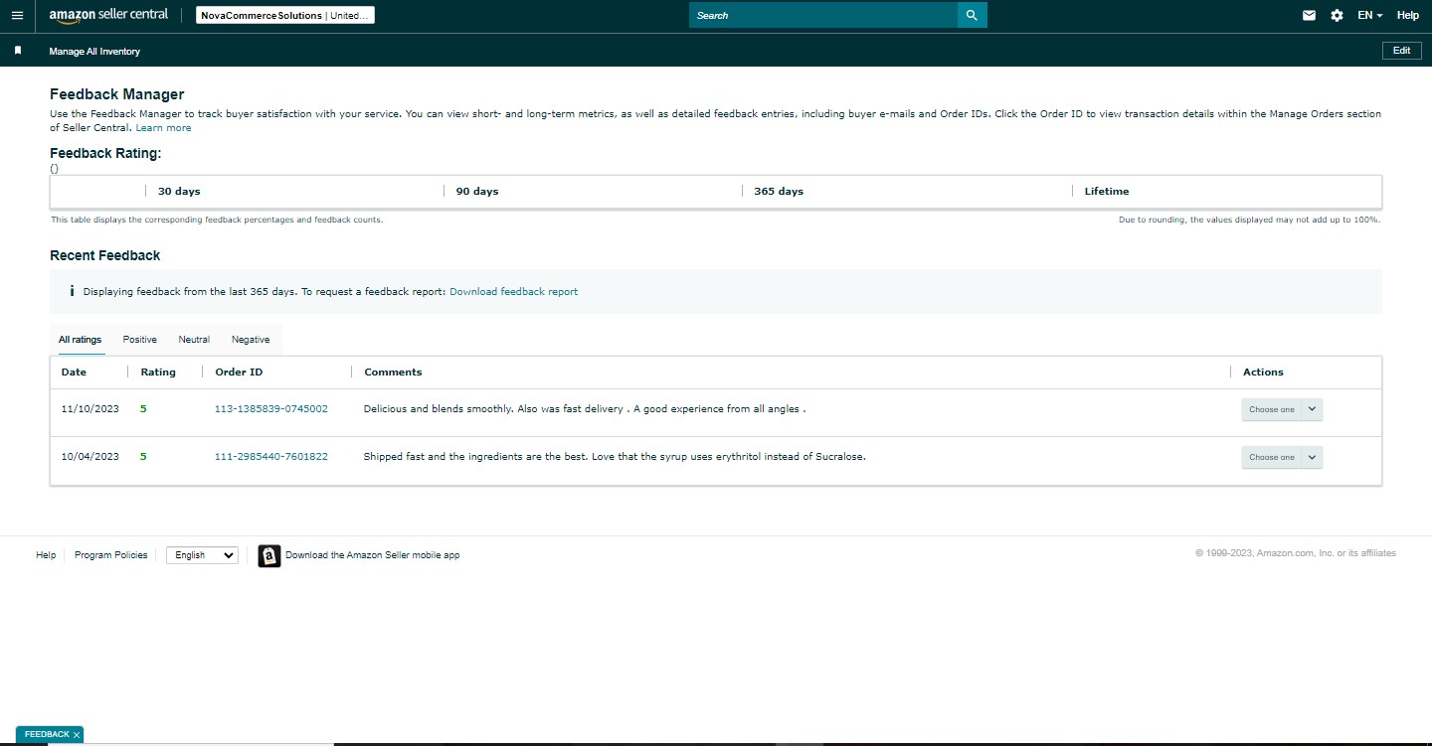This screenshot has width=1432, height=746.
Task: Switch to the Positive tab
Action: click(x=140, y=340)
